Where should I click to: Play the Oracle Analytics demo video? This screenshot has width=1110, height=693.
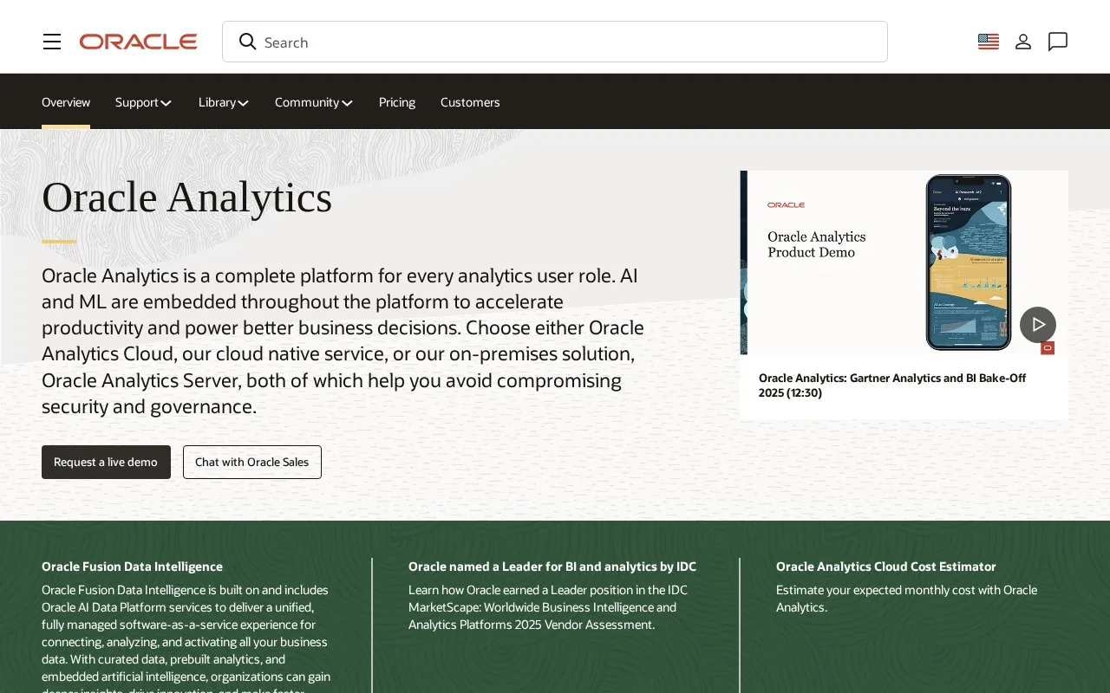[1038, 325]
